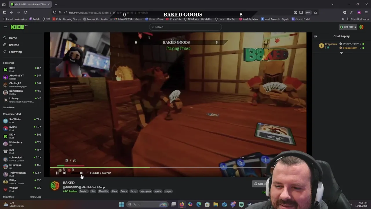This screenshot has height=209, width=371.
Task: Open the Twitch bookmark
Action: 34,19
